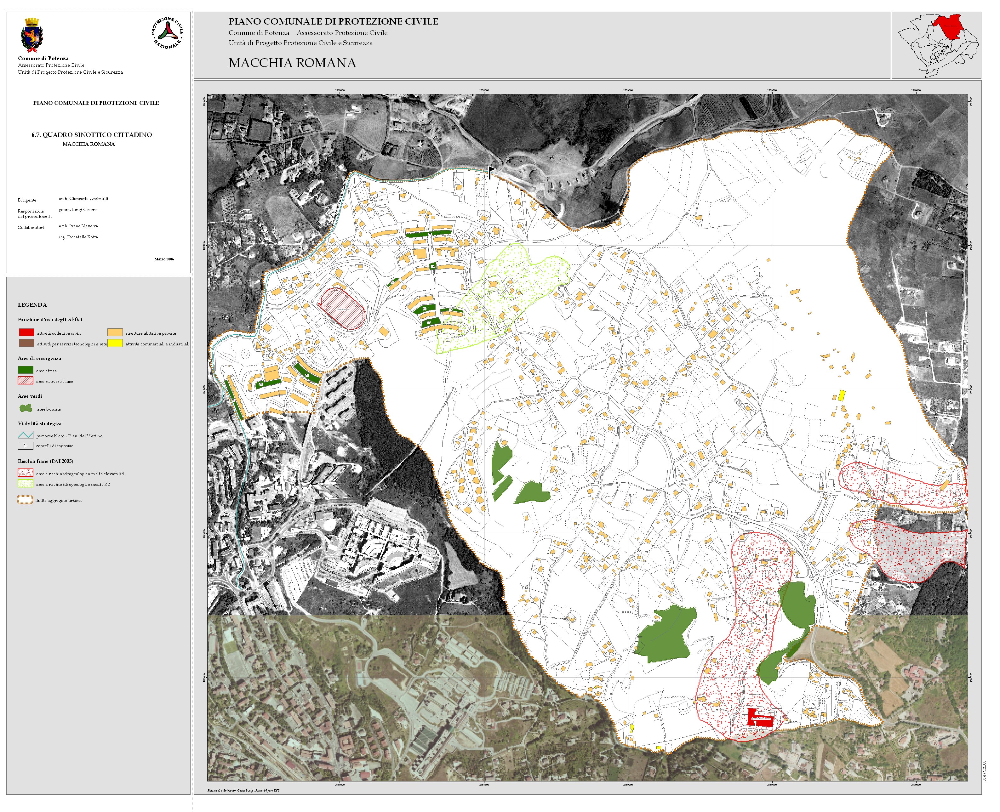Click the R2 rischio medio green dotted symbol
1000x812 pixels.
tap(25, 484)
